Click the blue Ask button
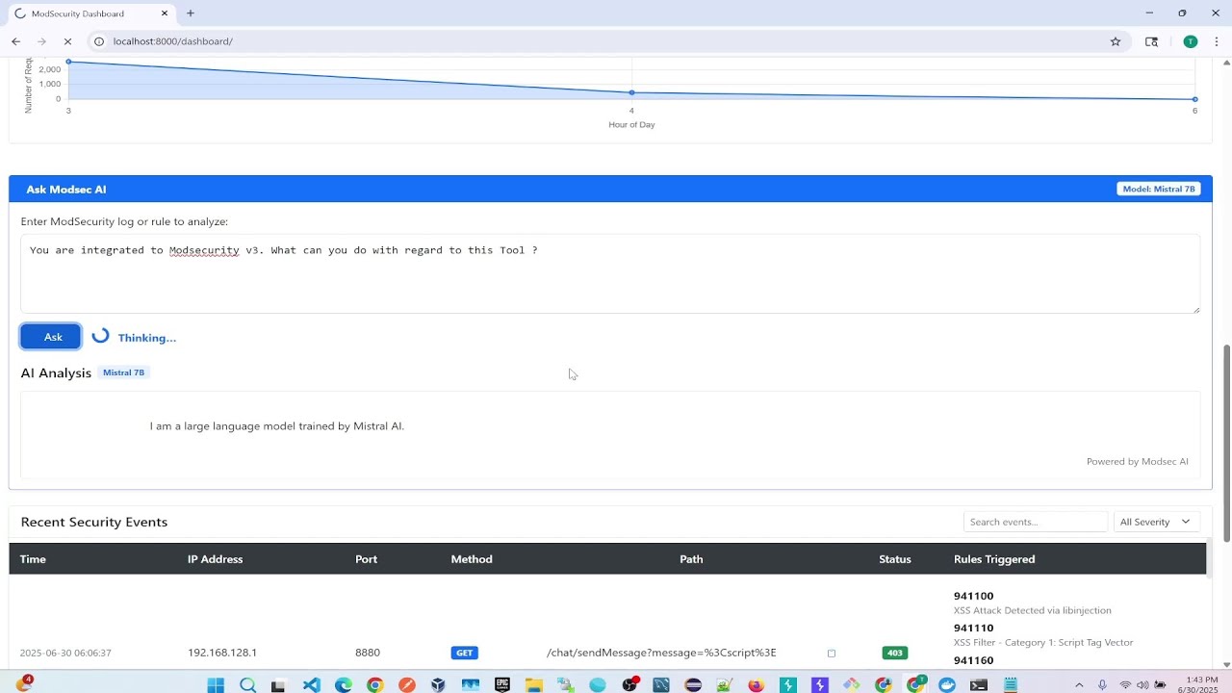The height and width of the screenshot is (693, 1232). pyautogui.click(x=51, y=337)
